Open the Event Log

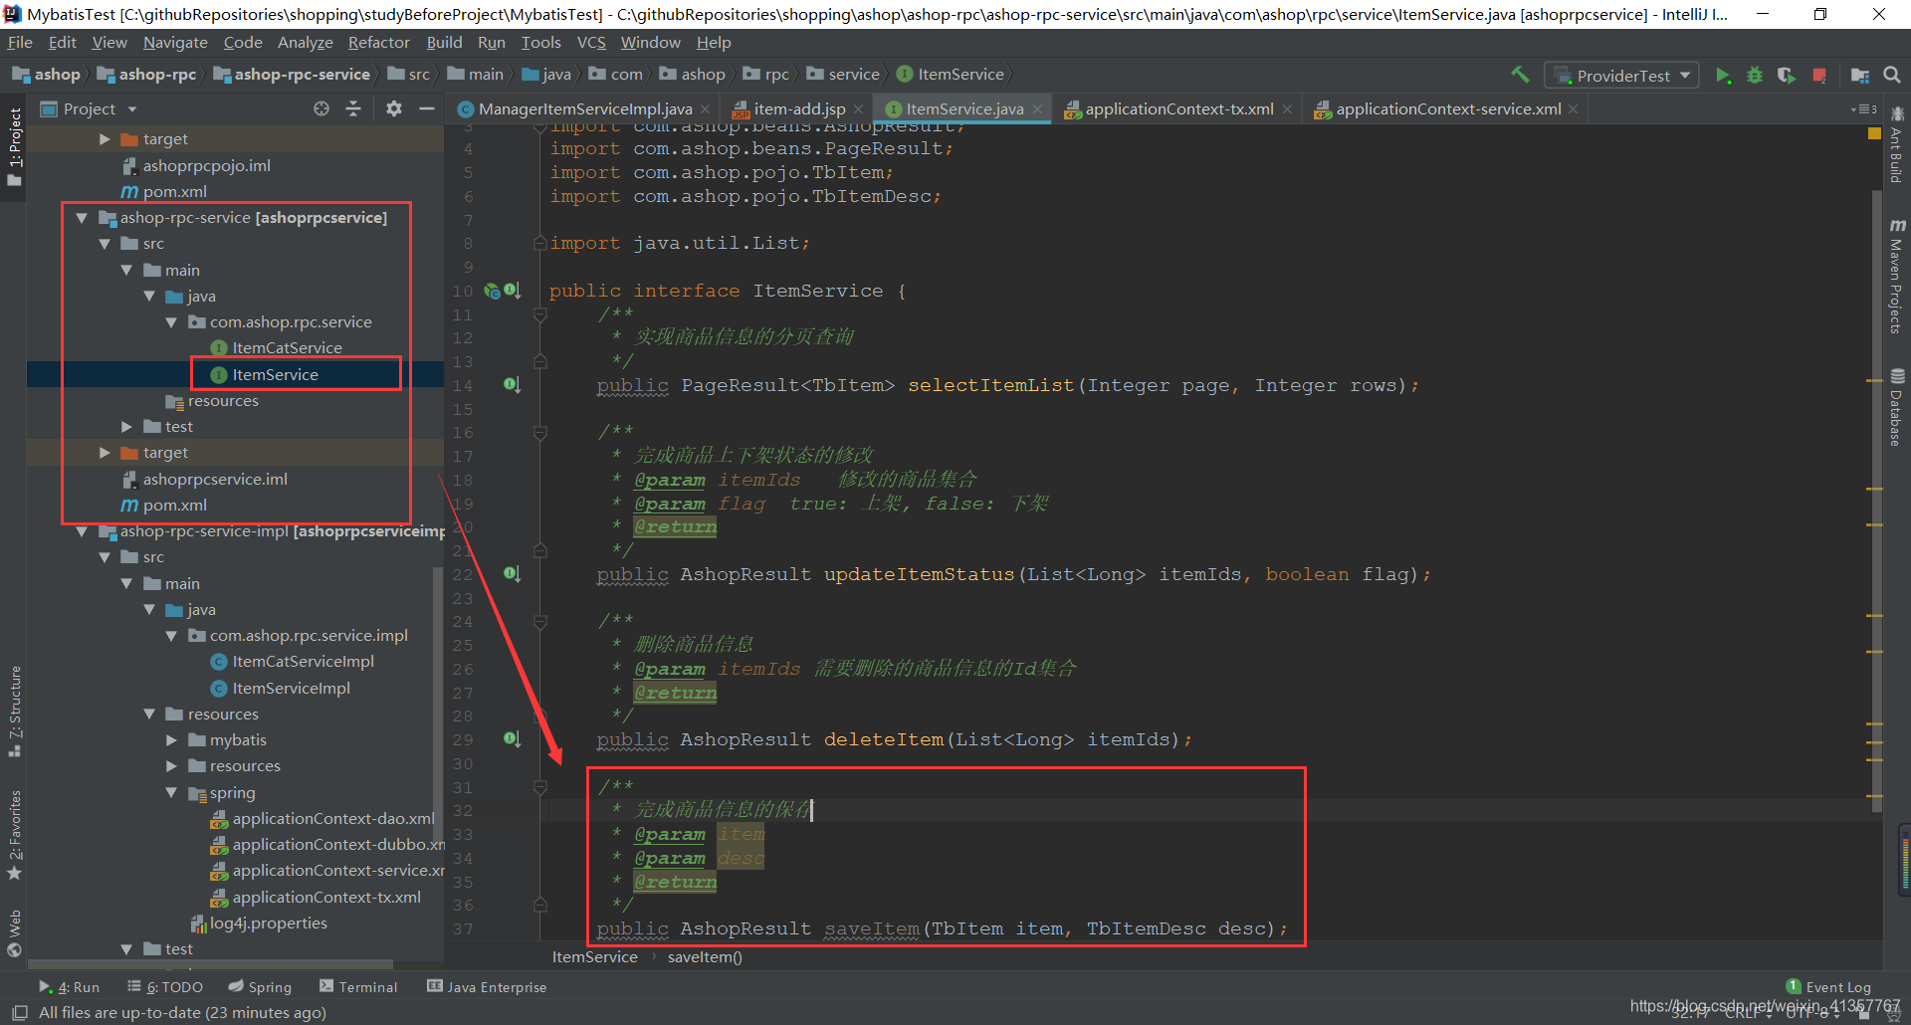[1828, 987]
